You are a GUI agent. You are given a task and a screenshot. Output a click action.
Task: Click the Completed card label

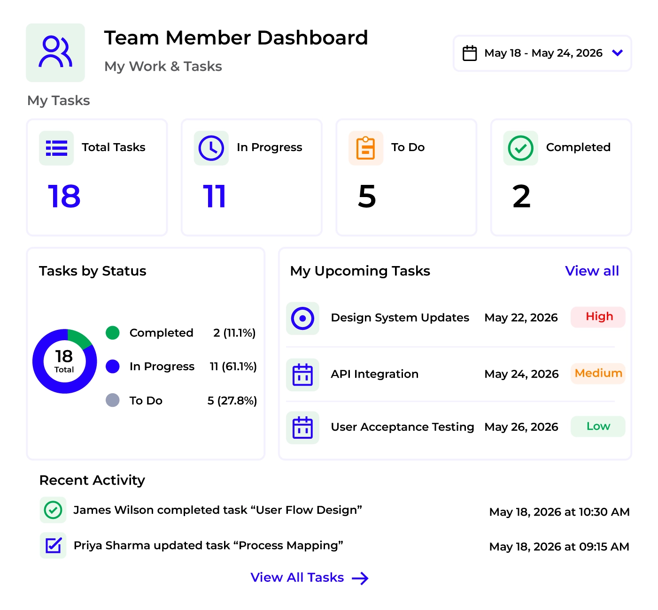pyautogui.click(x=578, y=147)
